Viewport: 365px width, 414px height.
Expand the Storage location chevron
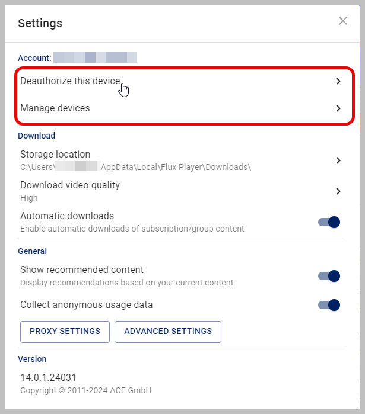tap(338, 161)
